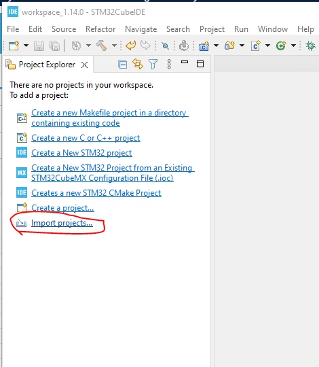This screenshot has height=367, width=319.
Task: Click the green New class icon
Action: coord(281,46)
